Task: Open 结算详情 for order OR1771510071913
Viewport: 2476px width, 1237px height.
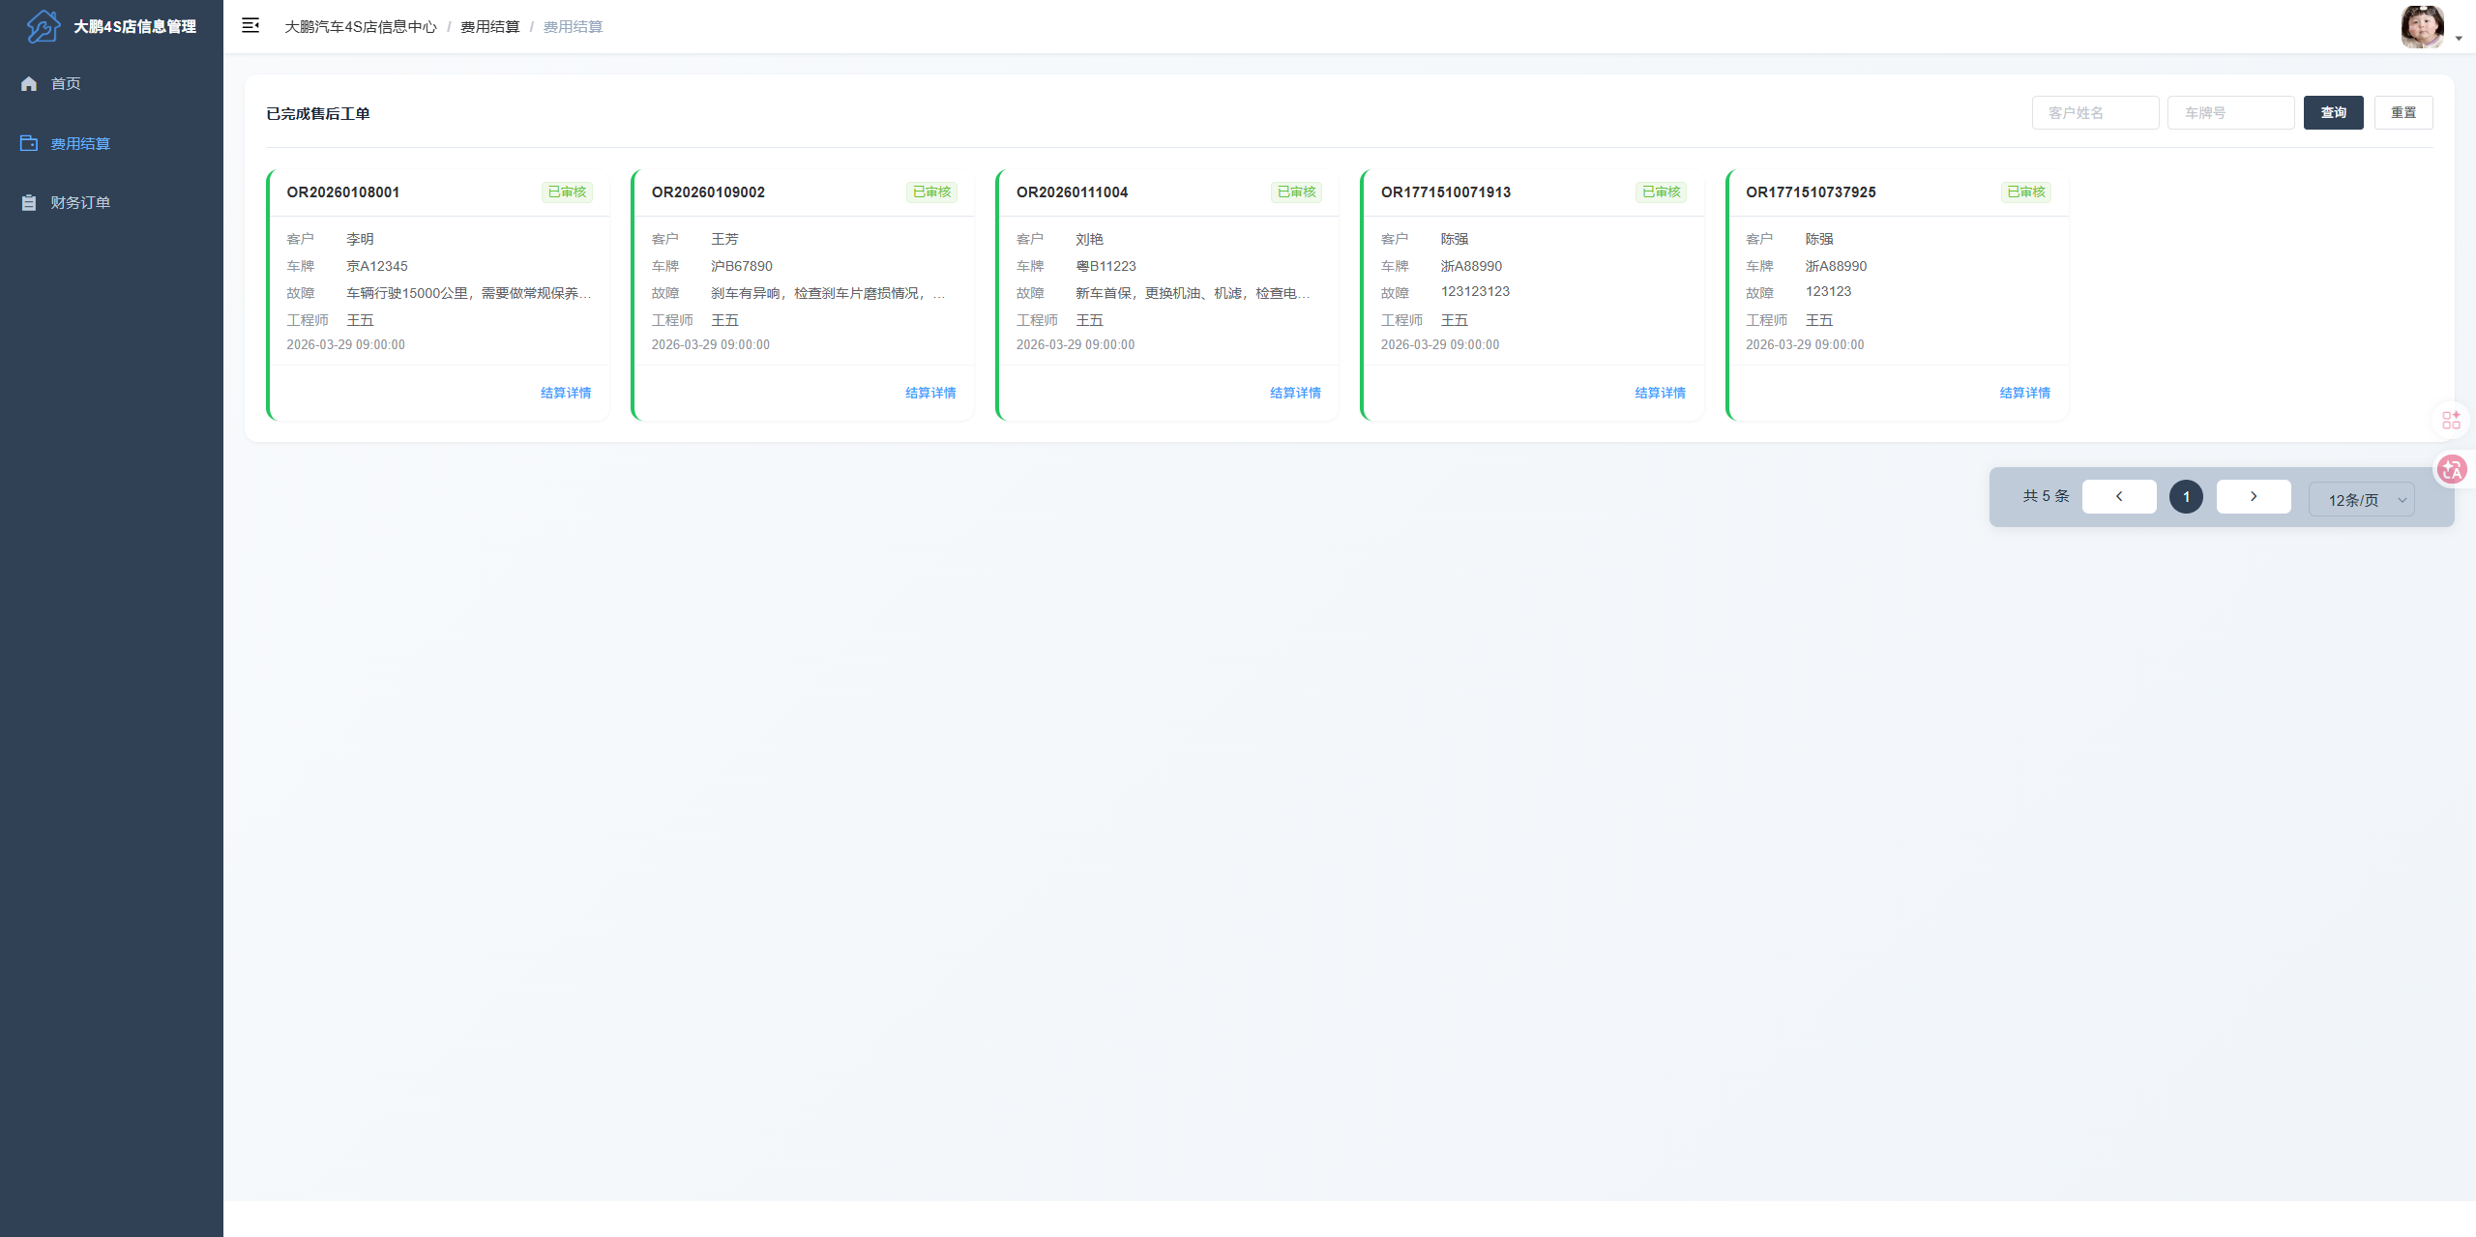Action: (x=1660, y=393)
